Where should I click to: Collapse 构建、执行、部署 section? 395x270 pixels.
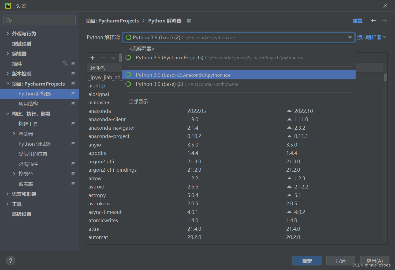[x=8, y=114]
